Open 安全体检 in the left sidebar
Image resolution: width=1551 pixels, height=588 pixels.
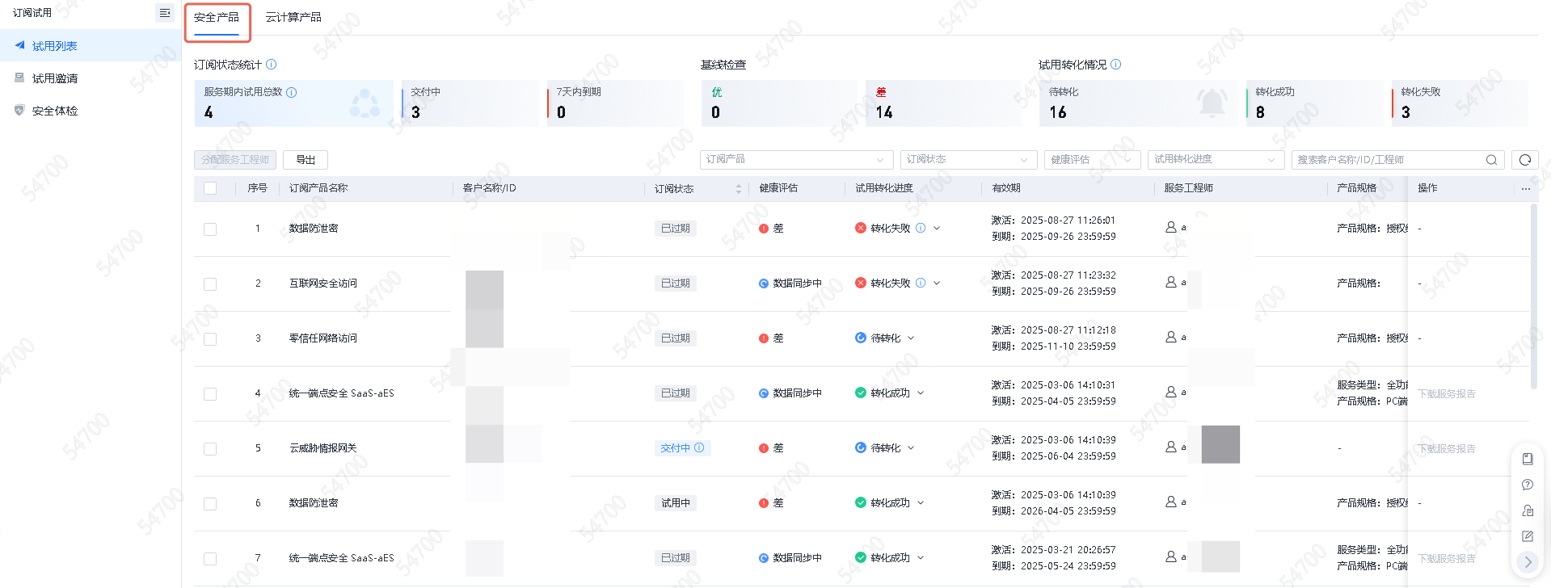[55, 111]
